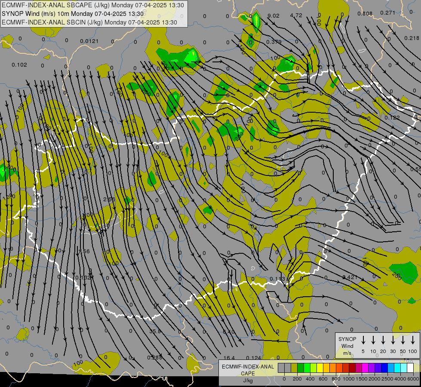Viewport: 421px width, 387px height.
Task: Click the map value 16.4
Action: 229,358
